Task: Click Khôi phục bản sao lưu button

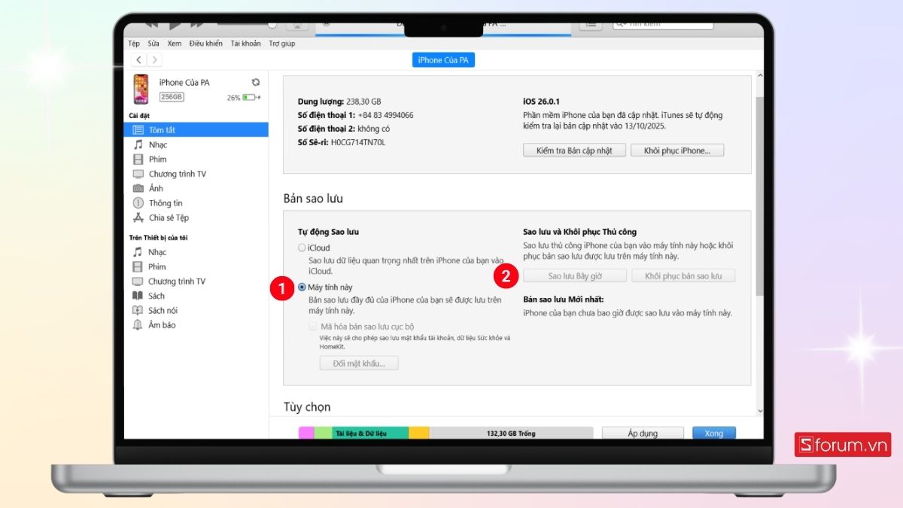Action: [x=683, y=276]
